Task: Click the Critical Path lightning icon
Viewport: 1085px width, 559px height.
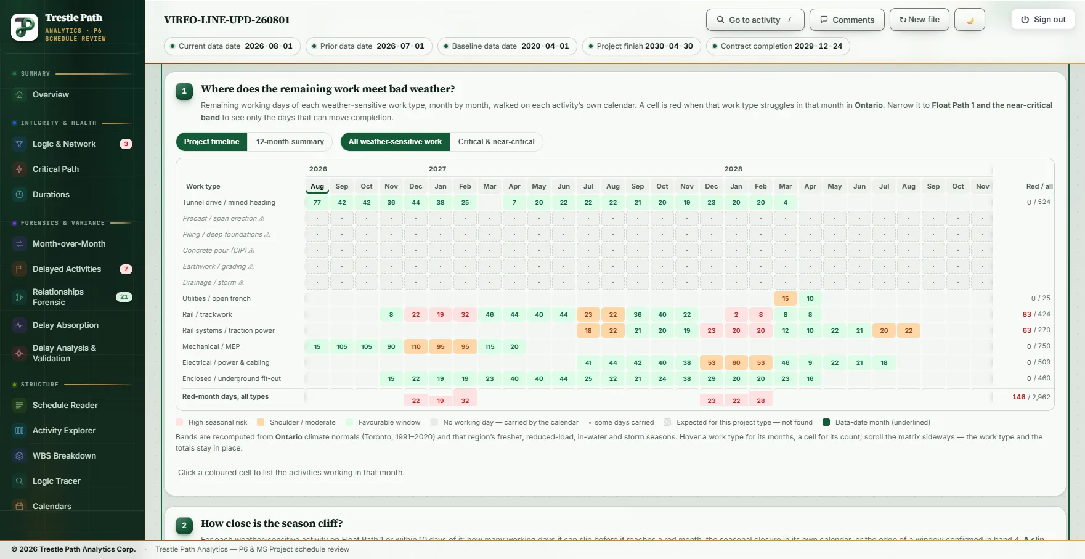Action: pyautogui.click(x=20, y=169)
